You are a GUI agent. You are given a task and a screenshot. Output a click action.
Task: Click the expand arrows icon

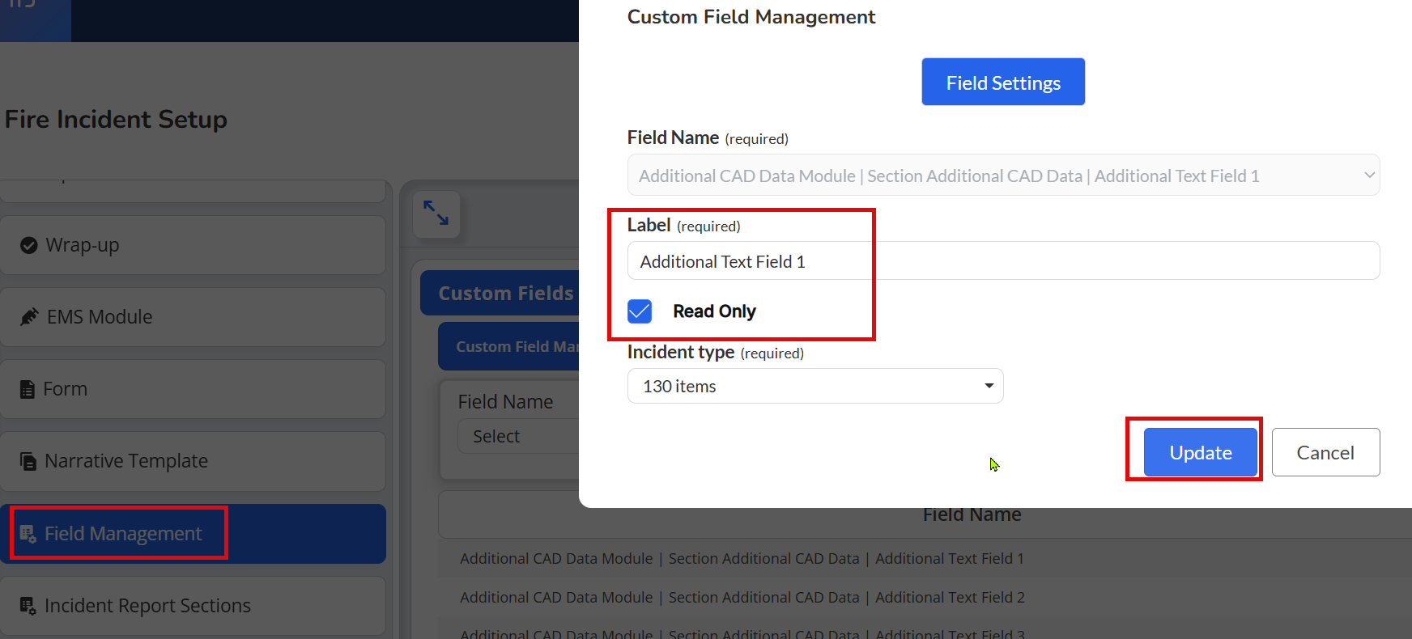(436, 214)
